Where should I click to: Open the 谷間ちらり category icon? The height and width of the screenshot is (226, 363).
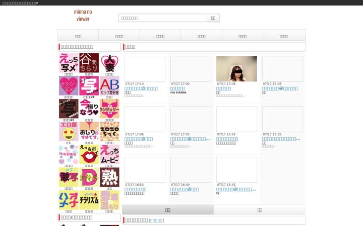click(89, 63)
